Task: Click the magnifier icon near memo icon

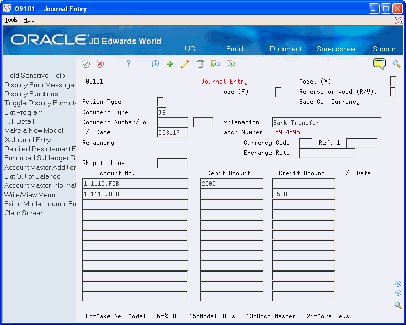Action: (397, 64)
